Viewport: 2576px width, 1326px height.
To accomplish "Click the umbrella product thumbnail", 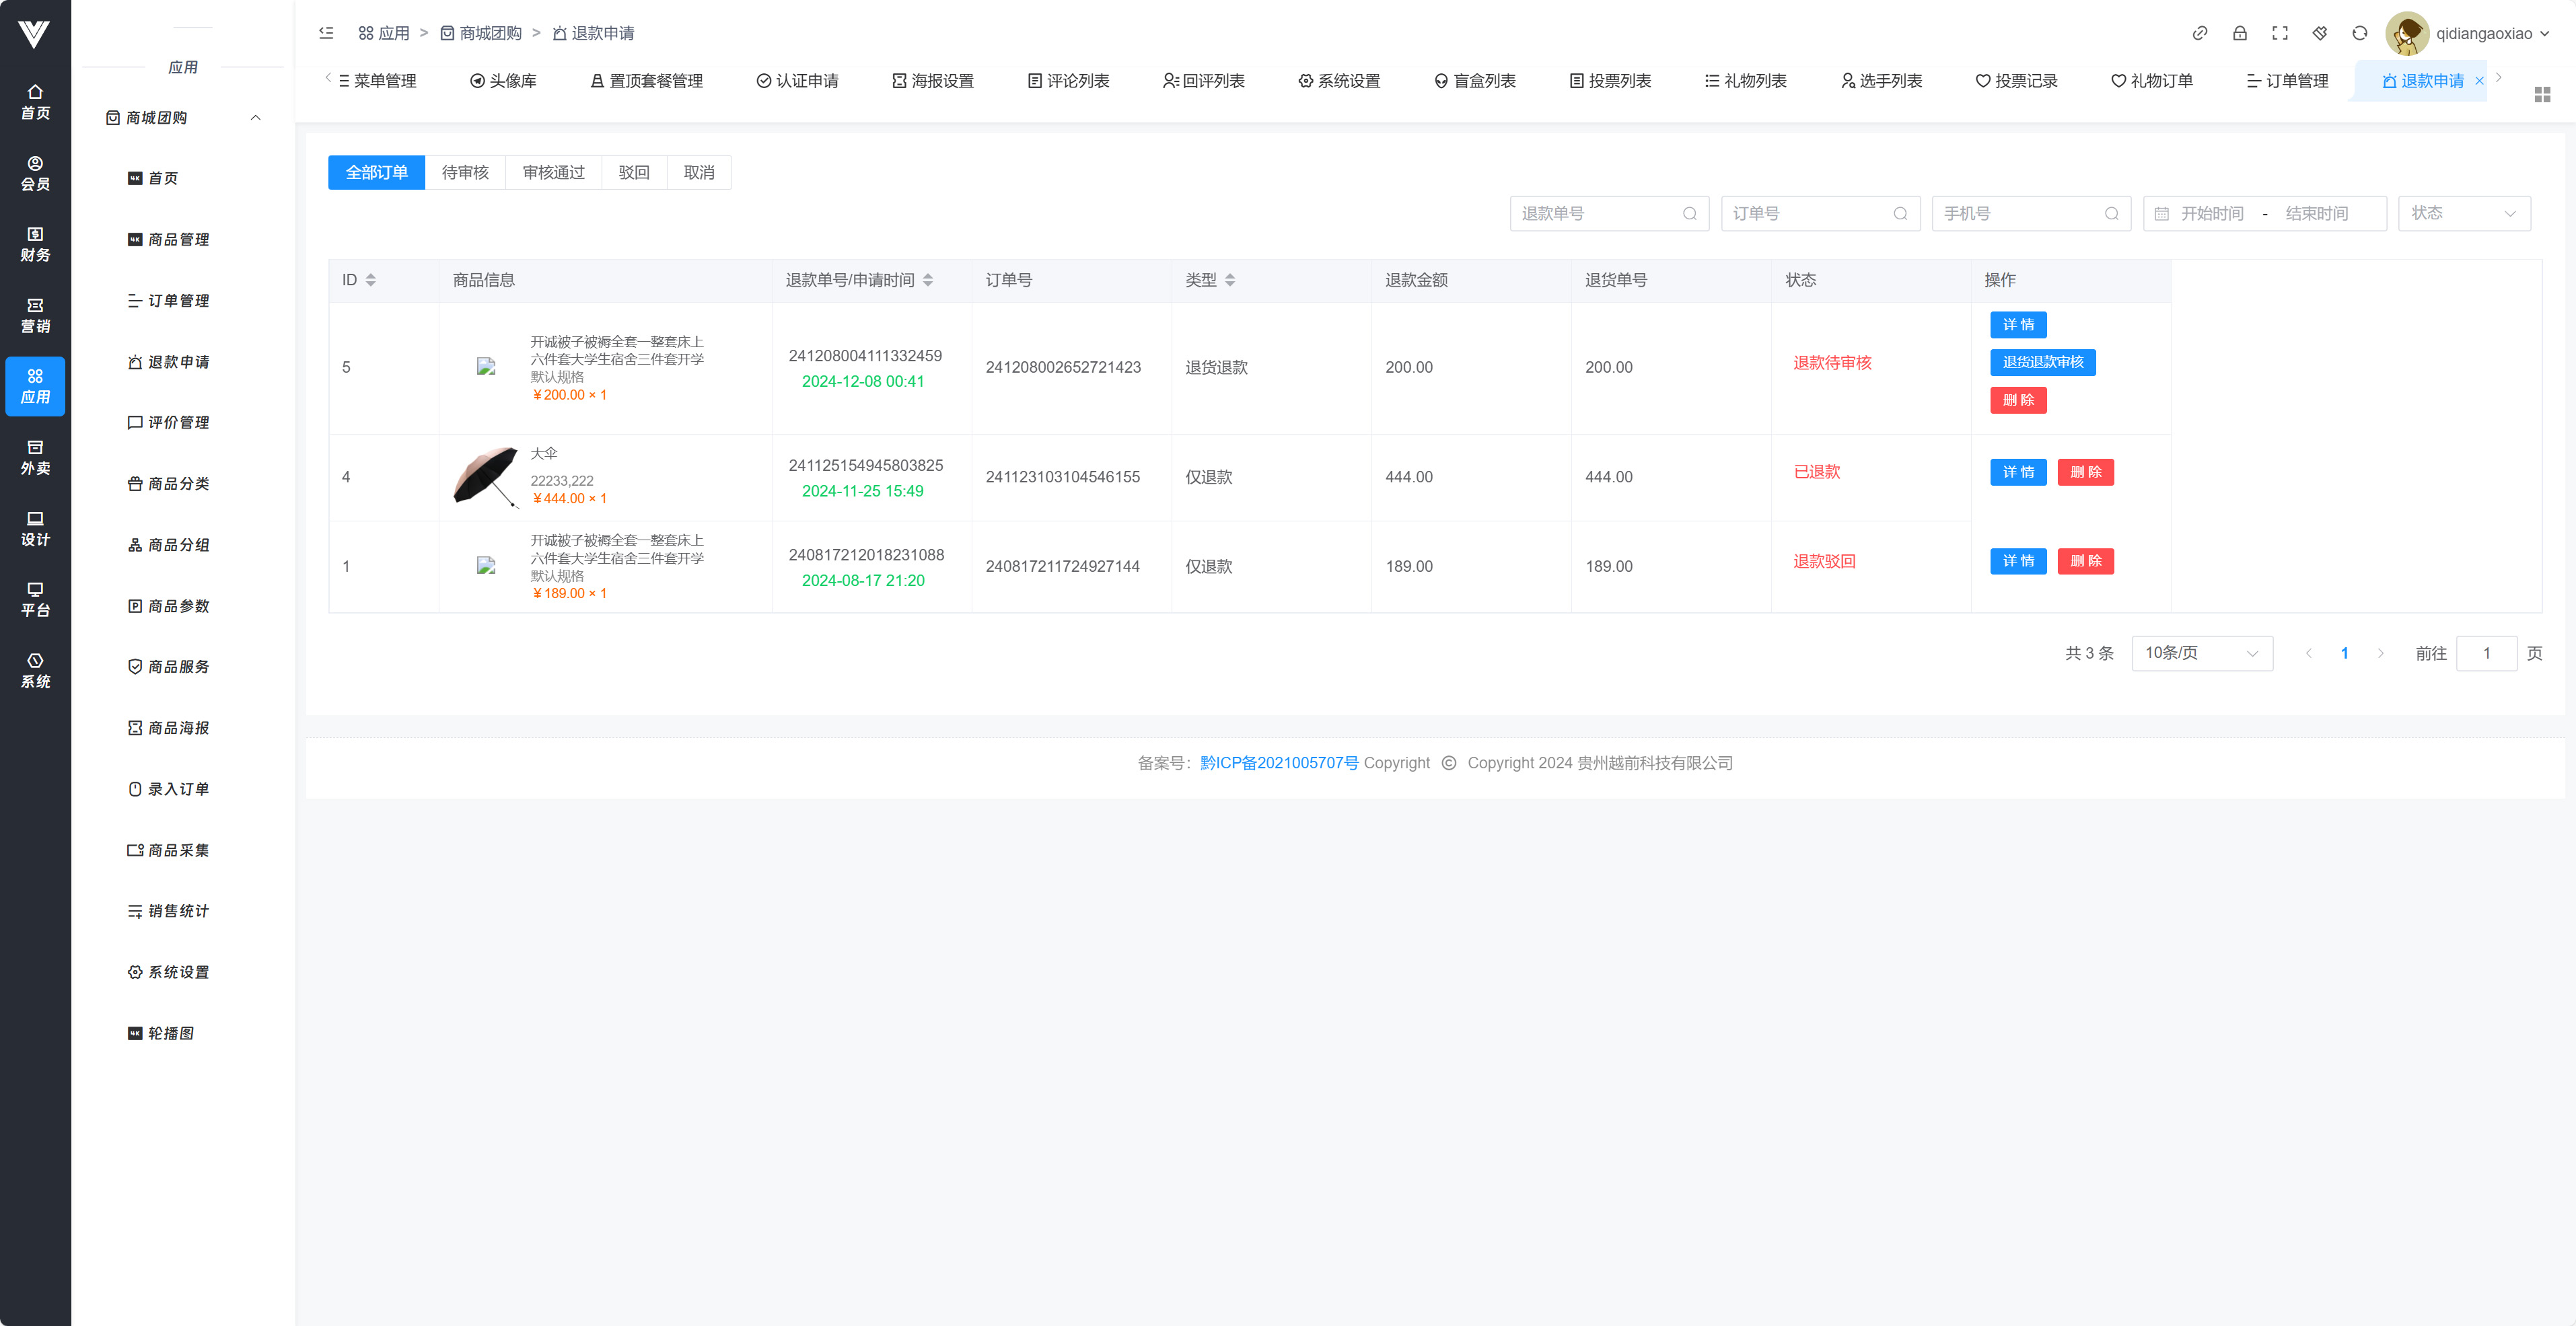I will (486, 477).
